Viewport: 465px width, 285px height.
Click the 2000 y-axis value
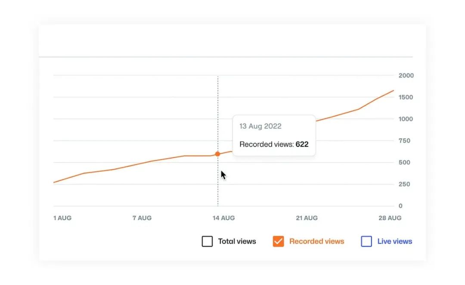(x=406, y=76)
